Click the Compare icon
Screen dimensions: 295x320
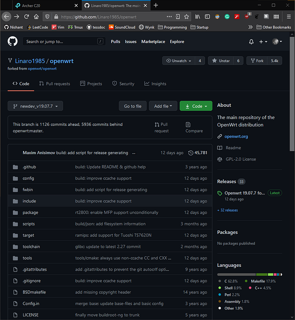pyautogui.click(x=188, y=125)
